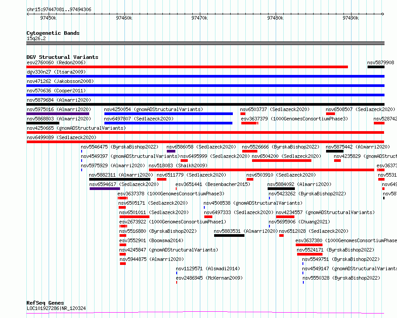Viewport: 397px width, 318px height.
Task: Click nsv6508507 (Sedlazeck2020) label
Action: pos(360,109)
